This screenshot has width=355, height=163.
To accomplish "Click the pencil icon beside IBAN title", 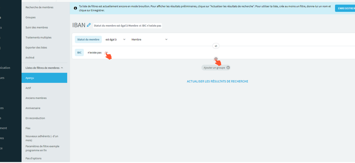I will click(89, 25).
